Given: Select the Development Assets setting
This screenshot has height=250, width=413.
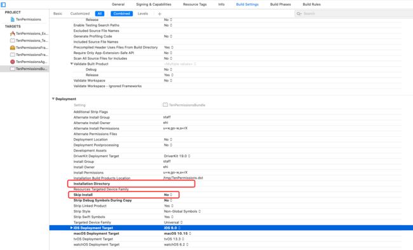Looking at the screenshot, I should 90,151.
